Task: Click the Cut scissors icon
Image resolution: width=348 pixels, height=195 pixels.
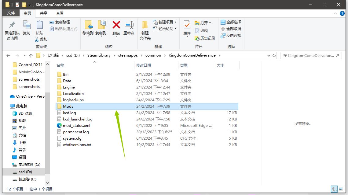Action: pyautogui.click(x=37, y=39)
